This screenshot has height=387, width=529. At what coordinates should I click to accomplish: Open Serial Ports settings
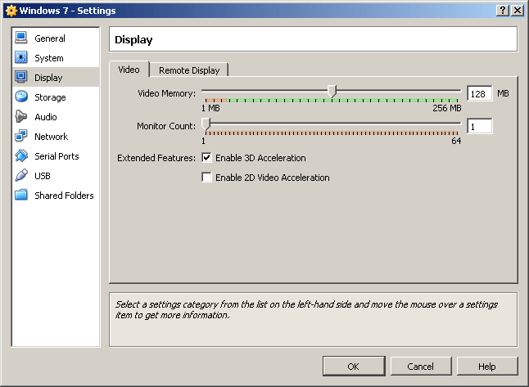tap(56, 155)
